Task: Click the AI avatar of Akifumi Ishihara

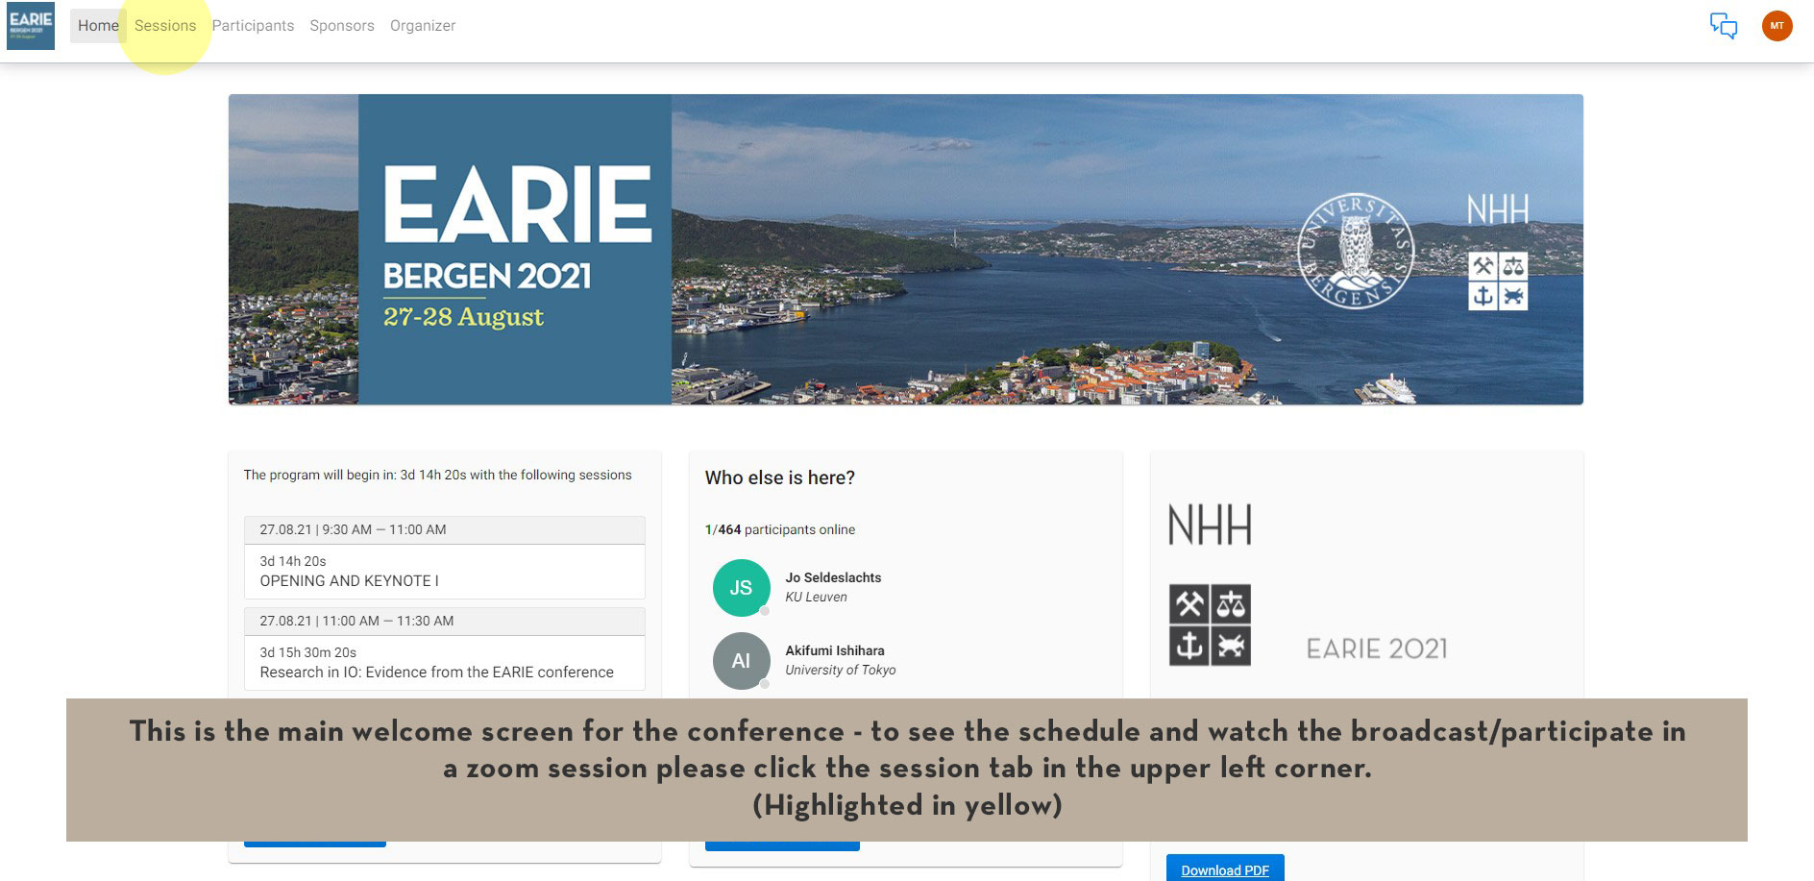Action: [x=741, y=660]
